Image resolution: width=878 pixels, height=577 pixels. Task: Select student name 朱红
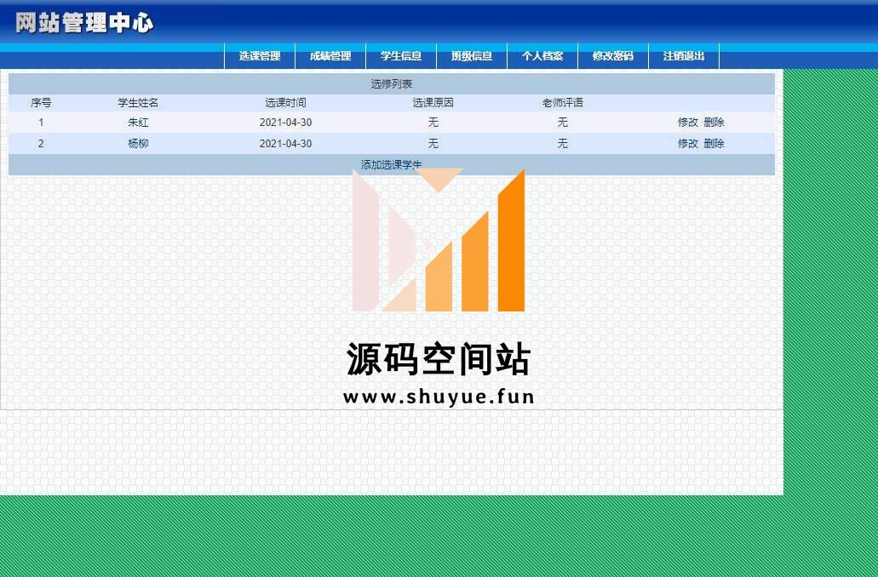pos(138,122)
